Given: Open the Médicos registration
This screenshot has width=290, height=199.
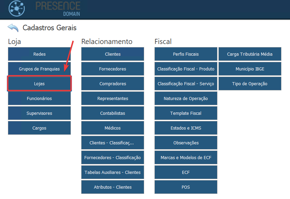Looking at the screenshot, I should 112,128.
